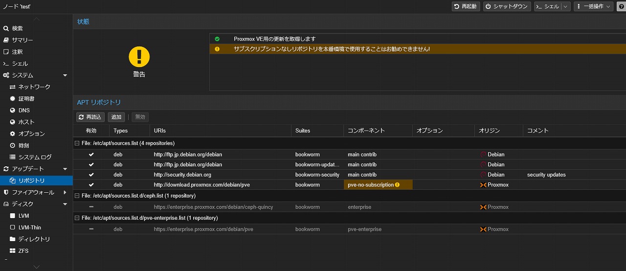Toggle disabled mark for enterprise pve repository
626x271 pixels.
pyautogui.click(x=91, y=229)
